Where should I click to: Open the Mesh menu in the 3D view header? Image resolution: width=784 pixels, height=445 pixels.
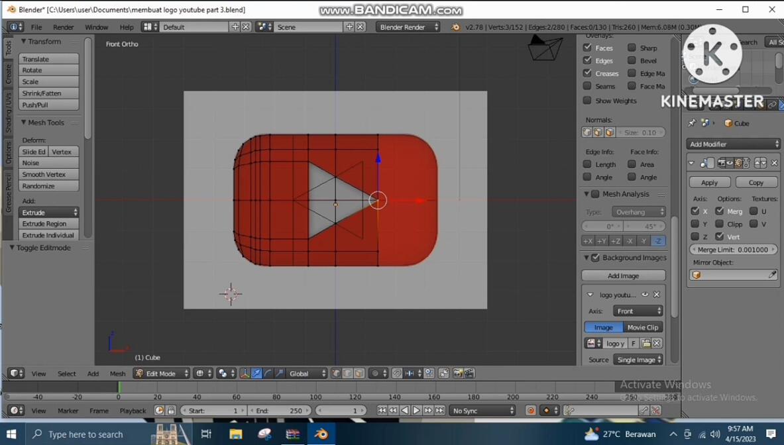(117, 373)
